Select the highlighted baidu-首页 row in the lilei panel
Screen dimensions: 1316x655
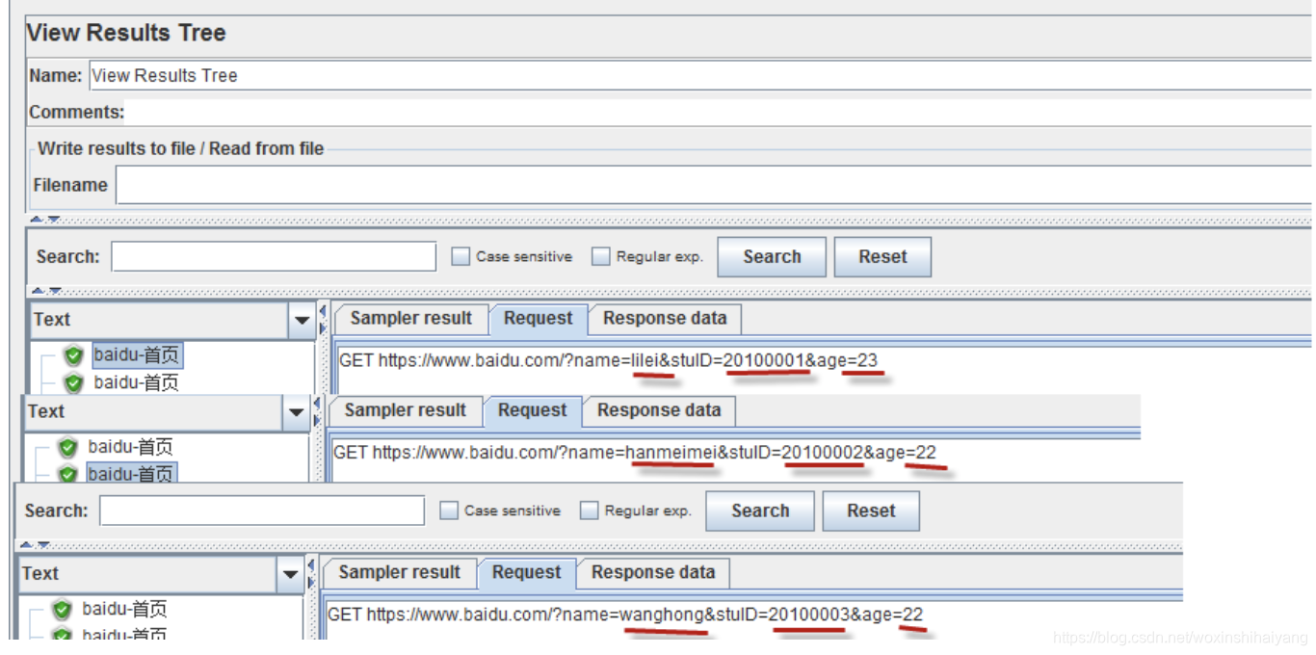point(137,355)
